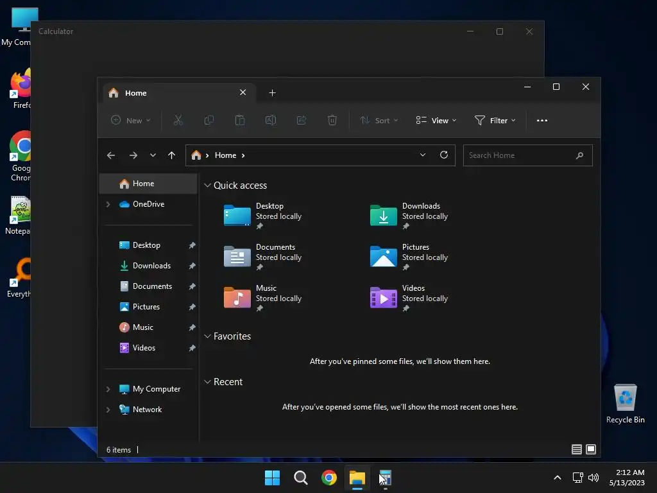Click the Cut scissors icon in toolbar
The height and width of the screenshot is (493, 657).
(x=178, y=120)
